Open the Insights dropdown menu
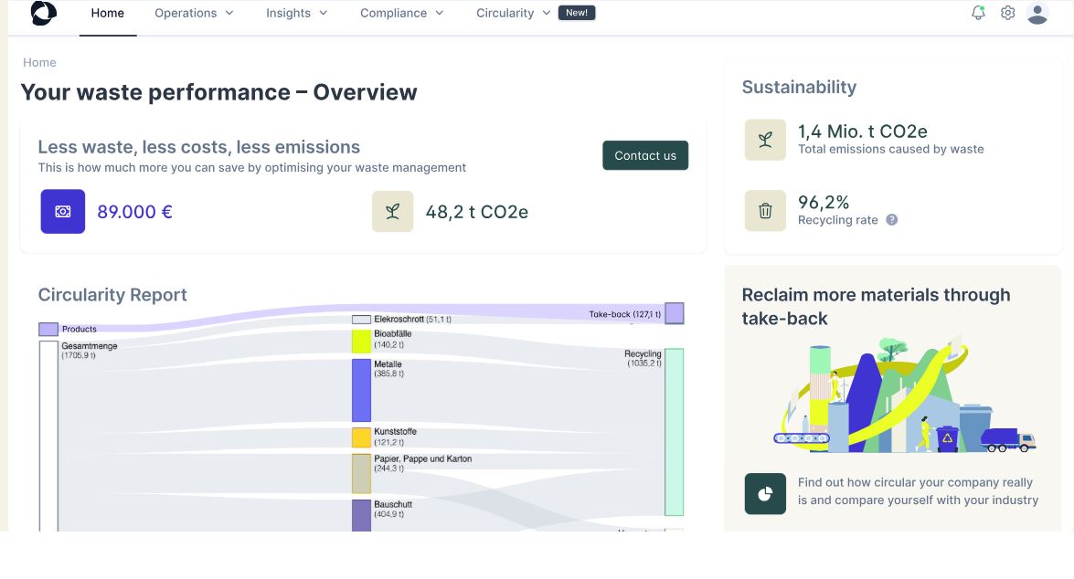1074x579 pixels. click(296, 13)
